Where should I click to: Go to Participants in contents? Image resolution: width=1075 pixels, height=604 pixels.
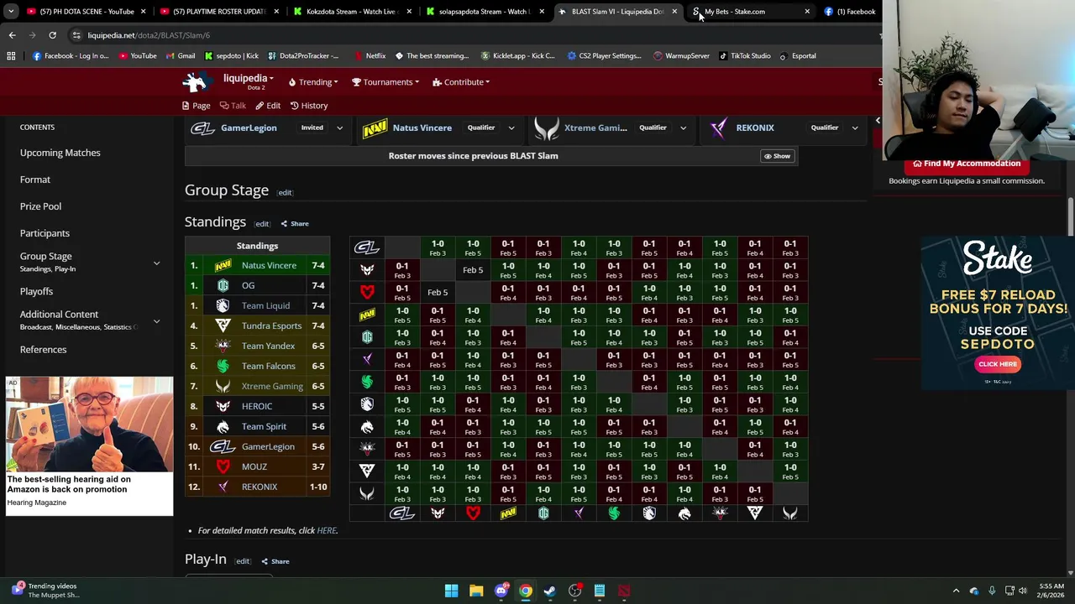pos(45,233)
